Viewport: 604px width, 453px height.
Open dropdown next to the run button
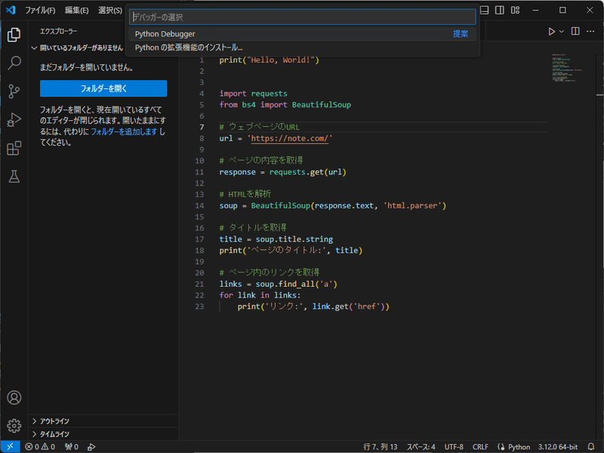[562, 32]
